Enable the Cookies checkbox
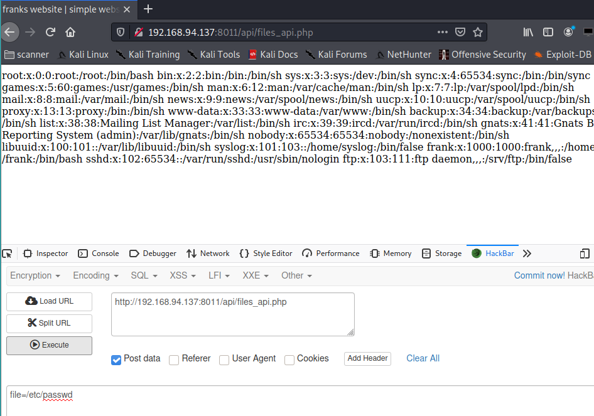Viewport: 594px width, 416px height. click(x=289, y=360)
